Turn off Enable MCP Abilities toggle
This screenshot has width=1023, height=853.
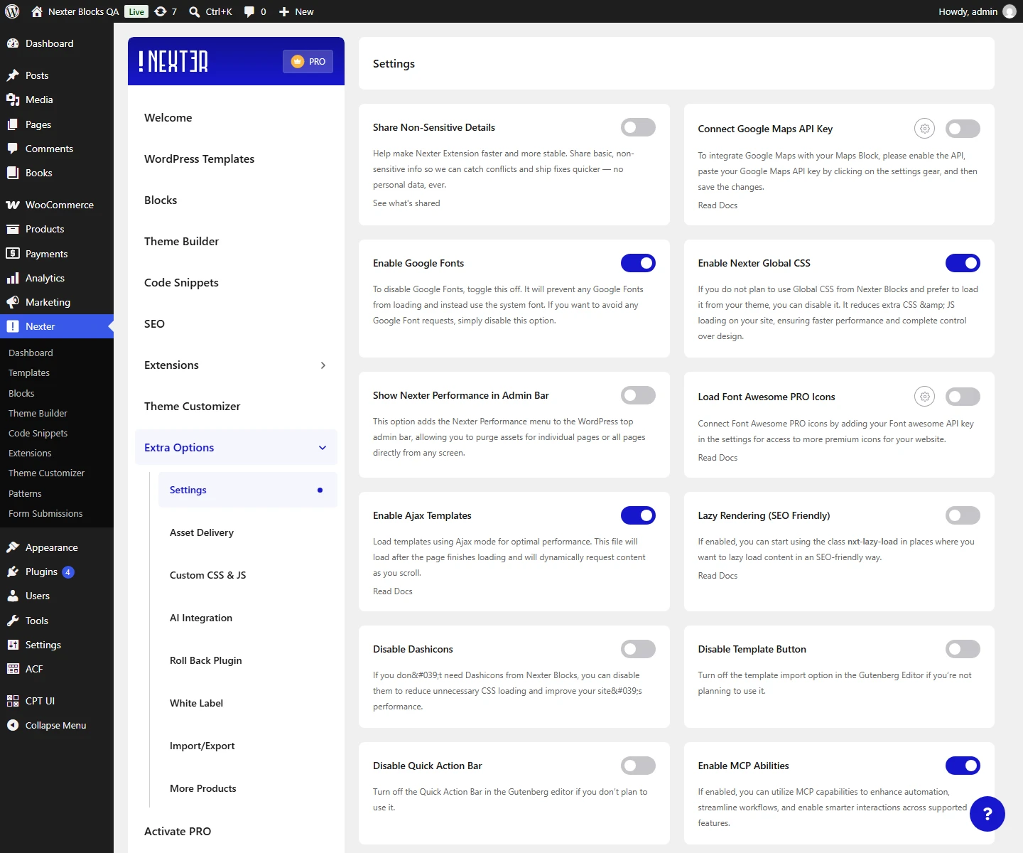(963, 766)
